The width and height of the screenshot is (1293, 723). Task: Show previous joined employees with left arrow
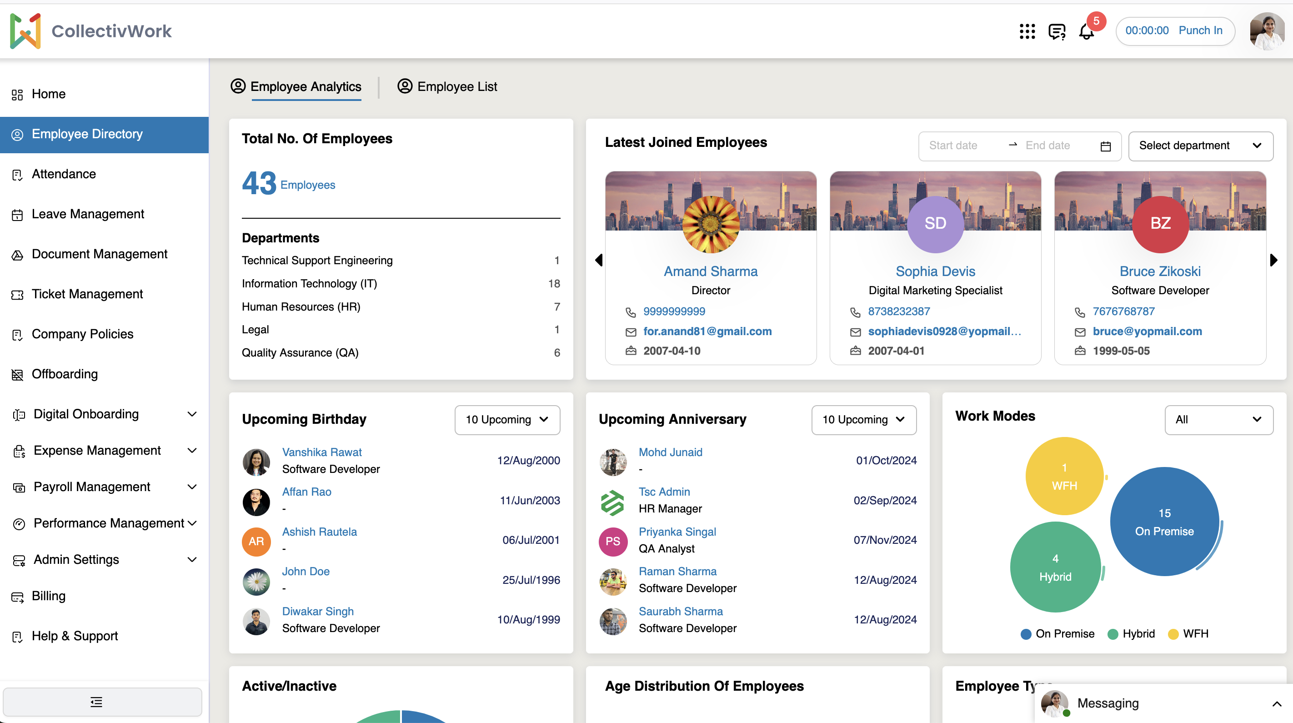pyautogui.click(x=599, y=260)
